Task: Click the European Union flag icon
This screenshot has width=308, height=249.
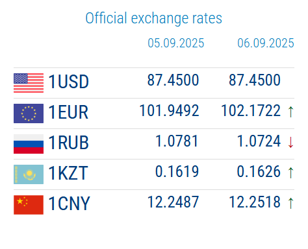Action: click(29, 113)
